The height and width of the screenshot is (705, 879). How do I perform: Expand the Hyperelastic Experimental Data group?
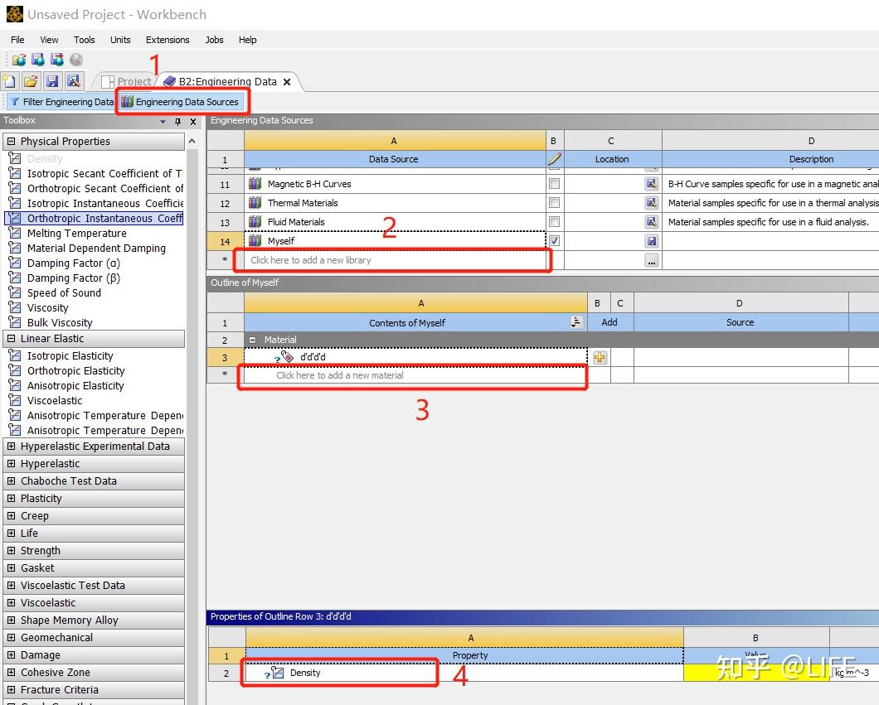click(x=12, y=447)
